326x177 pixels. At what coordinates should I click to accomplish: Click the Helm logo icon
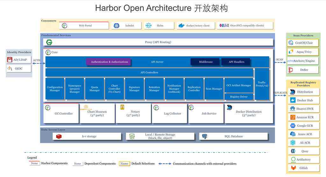148,25
